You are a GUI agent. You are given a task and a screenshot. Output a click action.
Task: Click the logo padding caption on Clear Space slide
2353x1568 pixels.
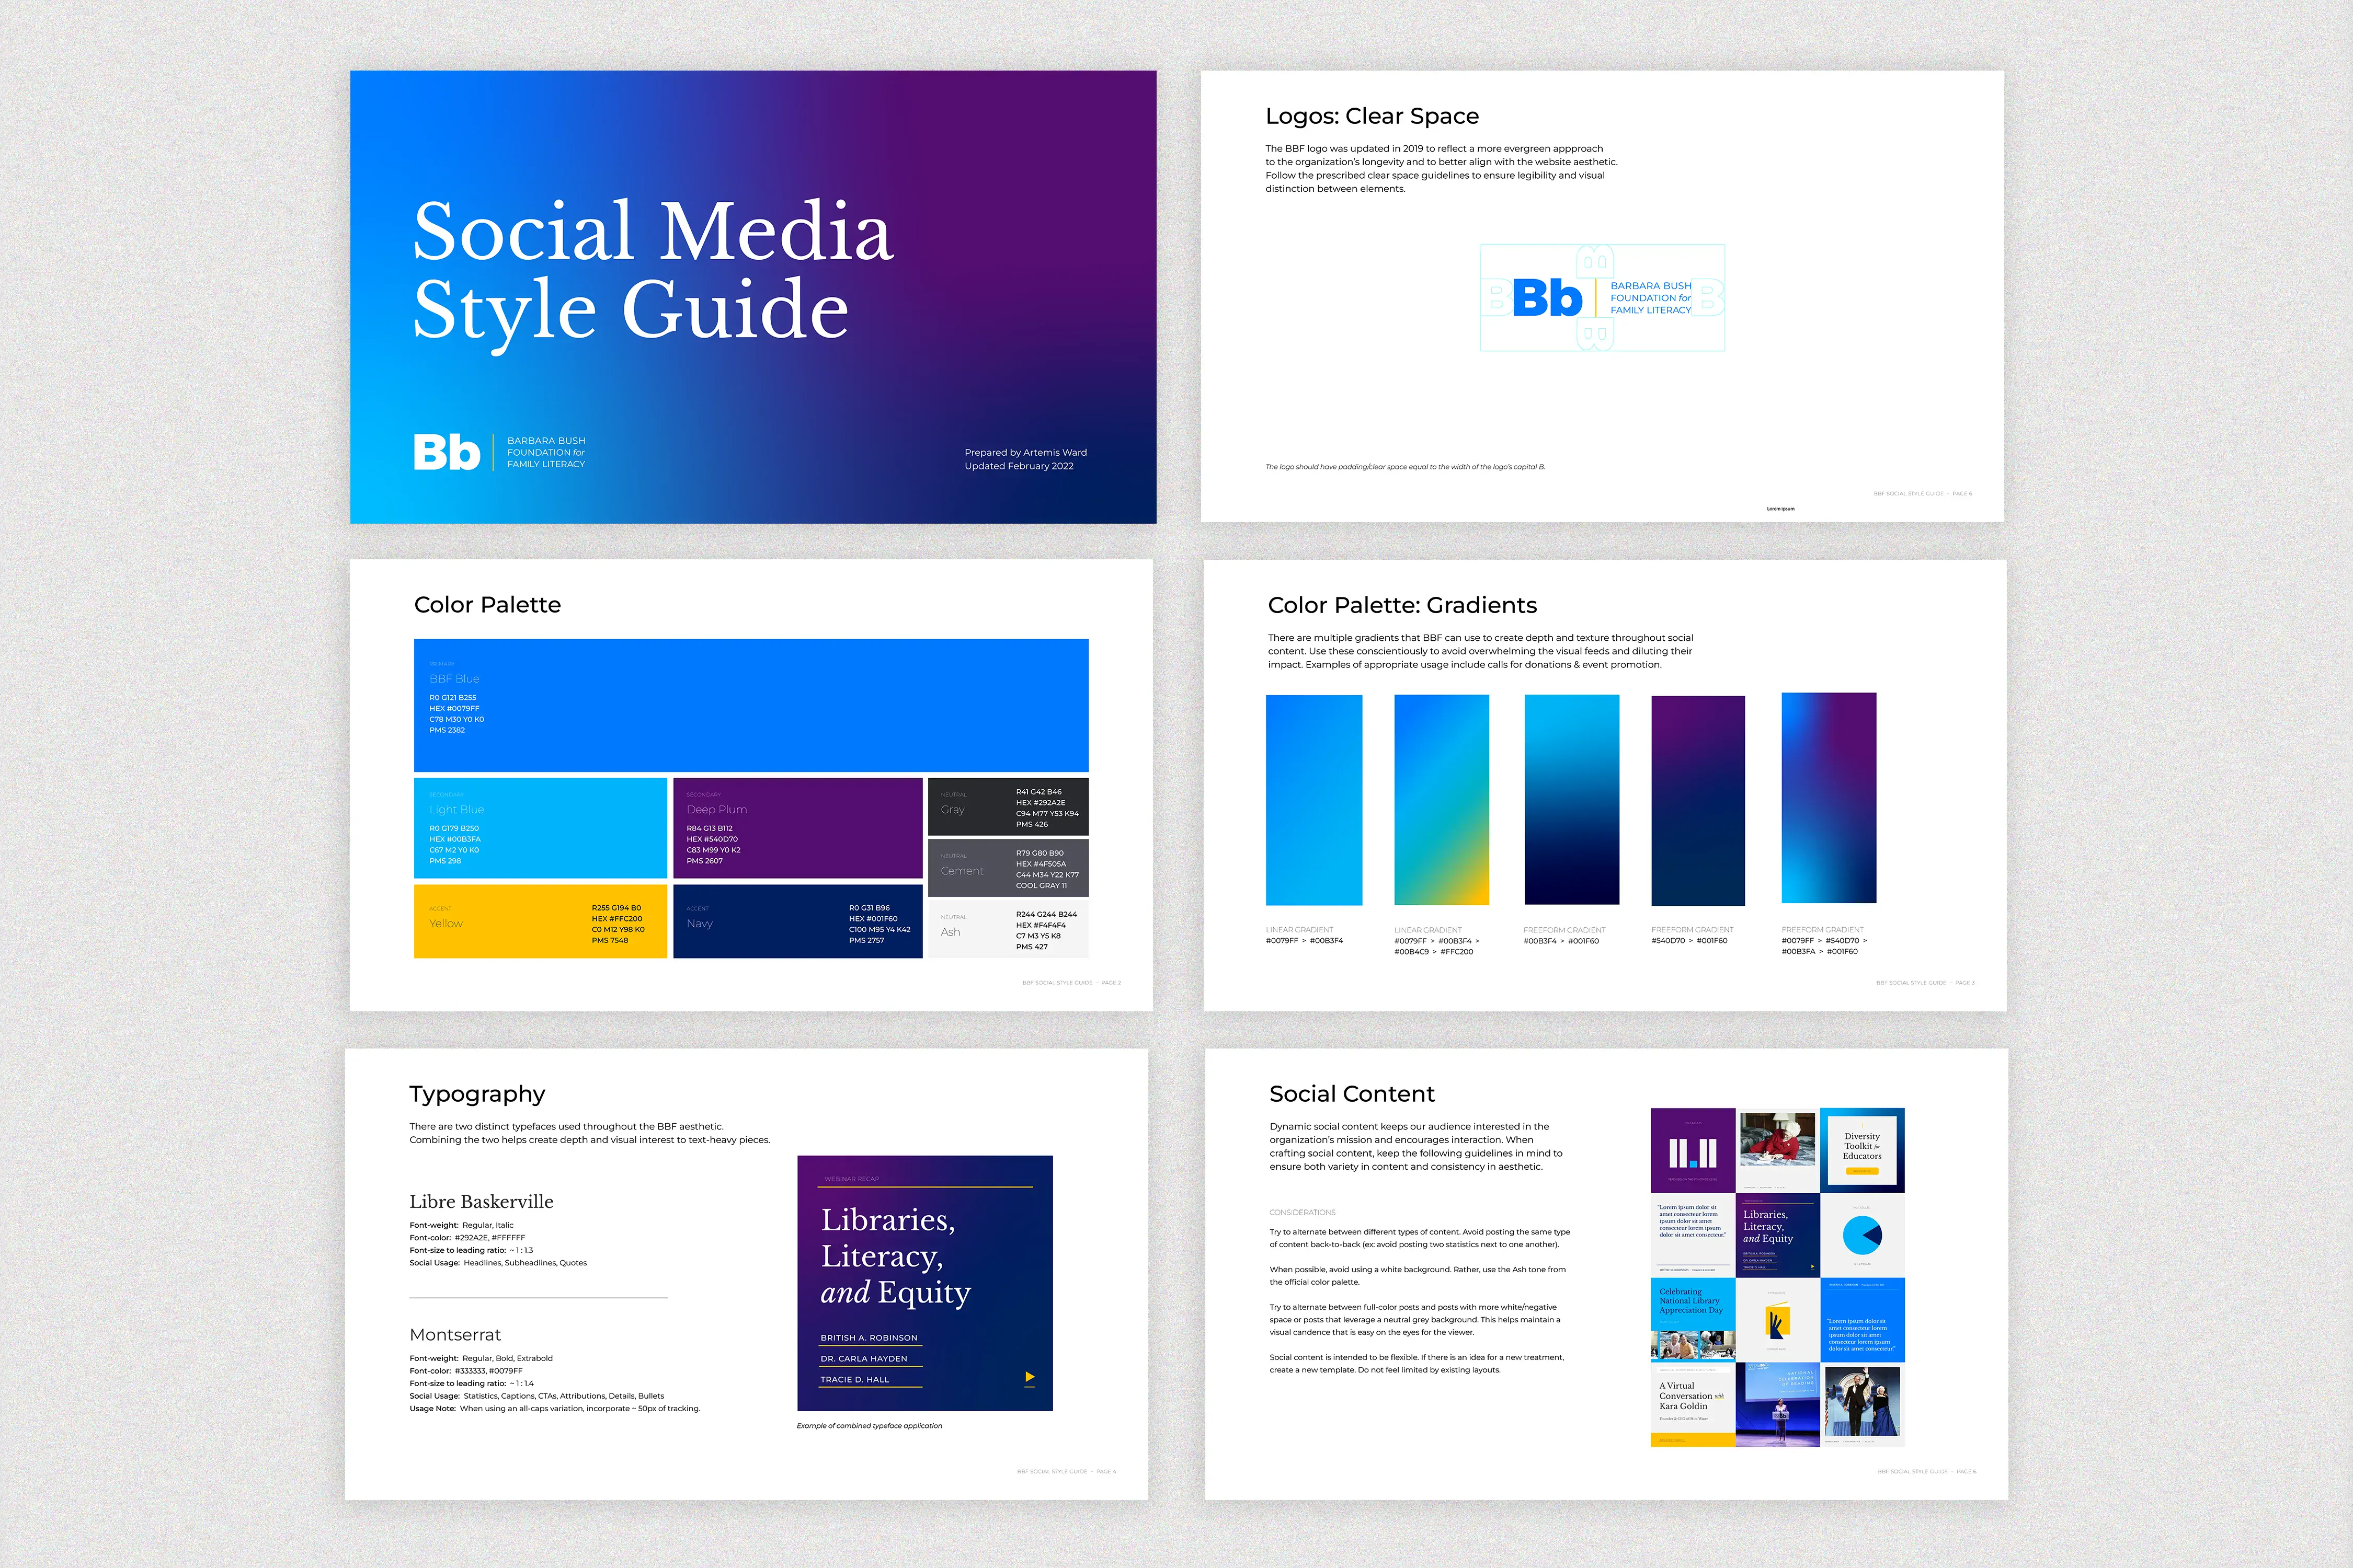[x=1404, y=467]
